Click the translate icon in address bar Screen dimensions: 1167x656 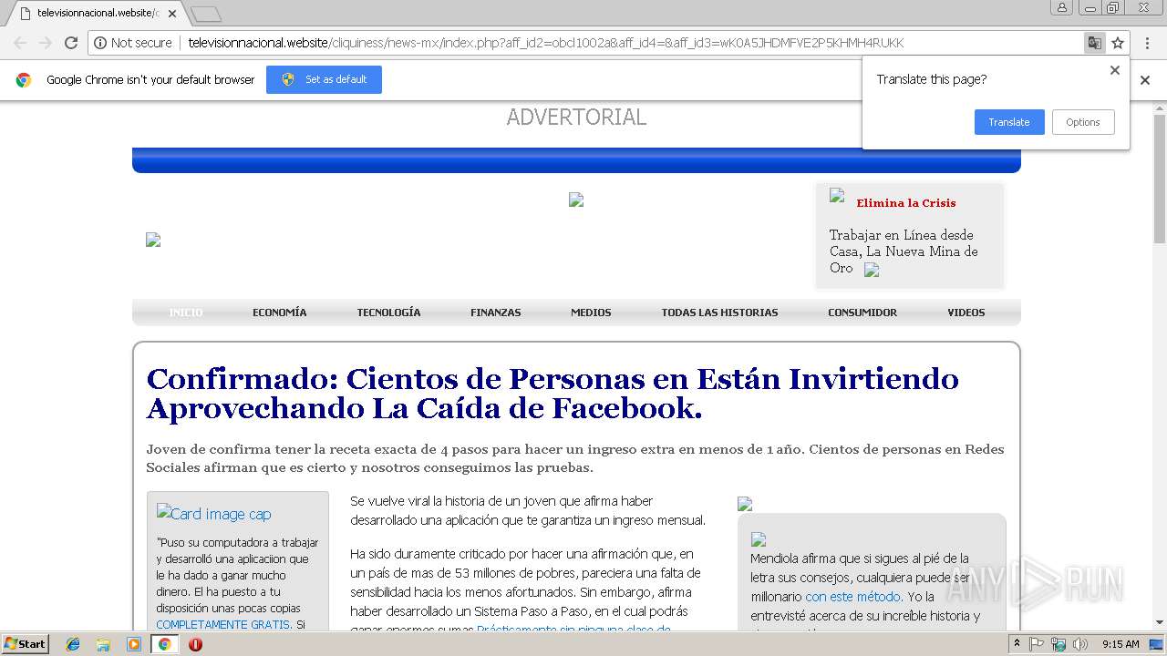[x=1094, y=43]
